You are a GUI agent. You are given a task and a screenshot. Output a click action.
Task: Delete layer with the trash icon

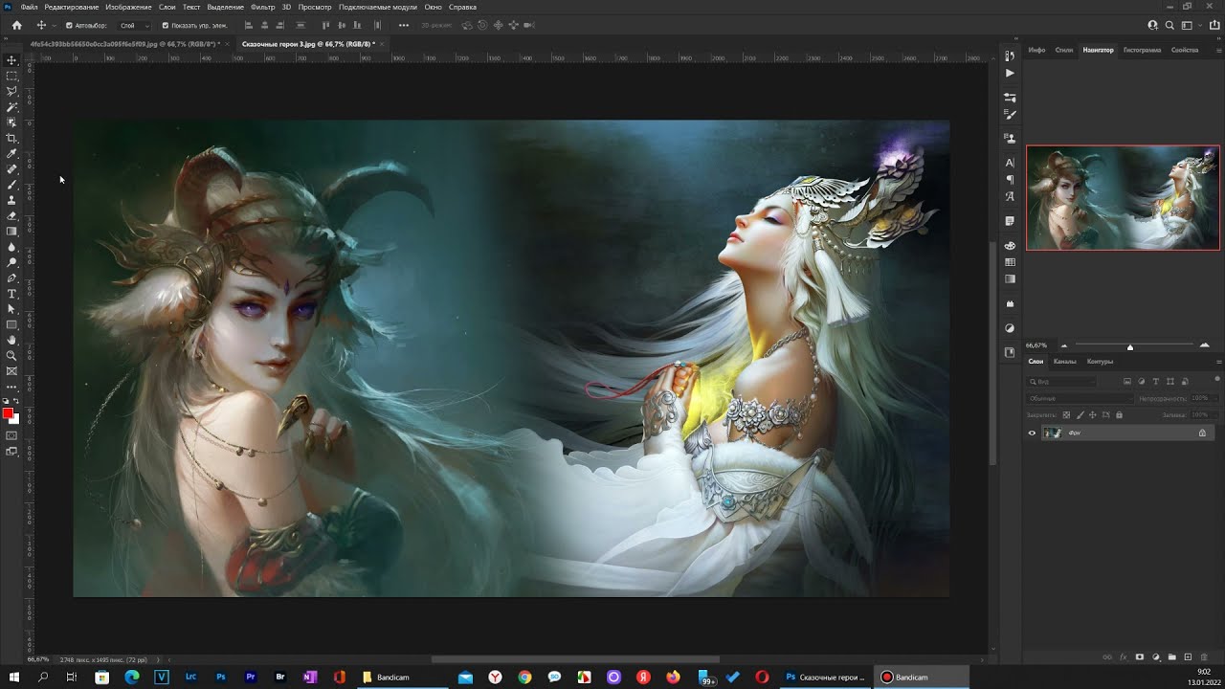click(1204, 657)
